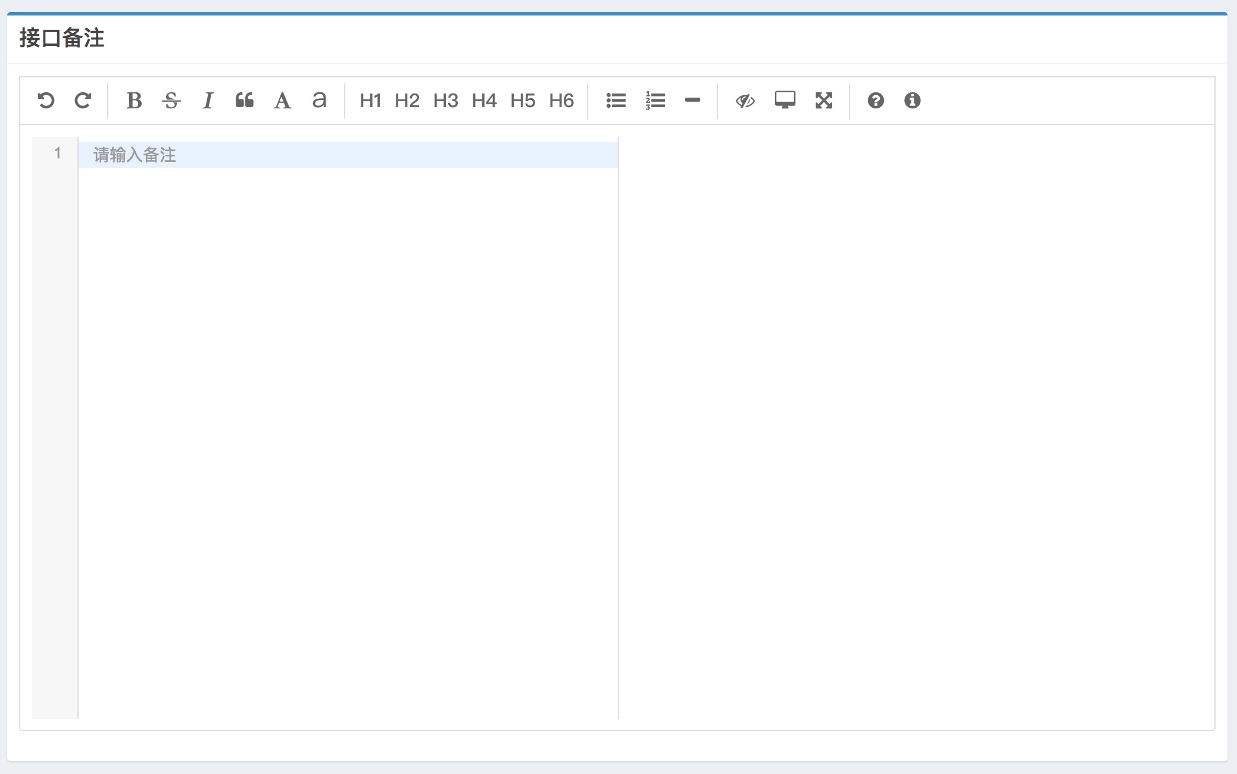Insert an unordered bullet list

coord(616,101)
